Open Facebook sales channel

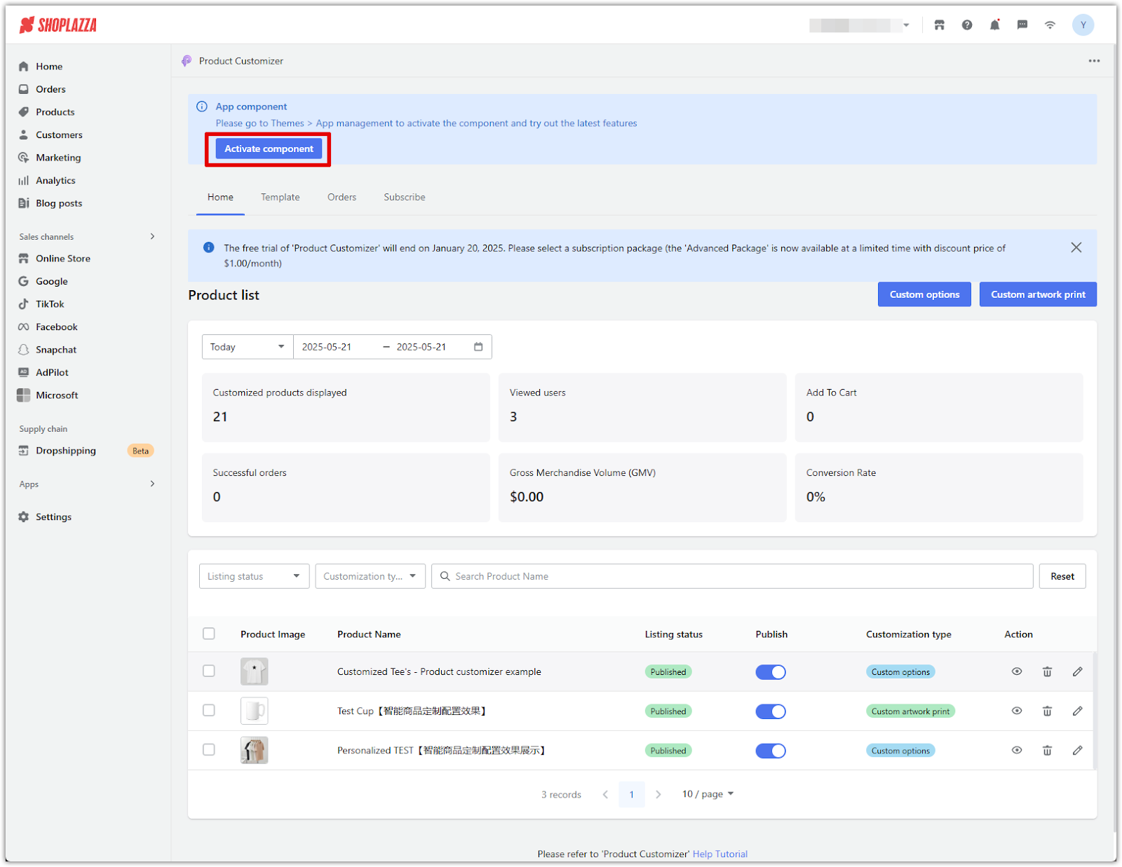57,327
